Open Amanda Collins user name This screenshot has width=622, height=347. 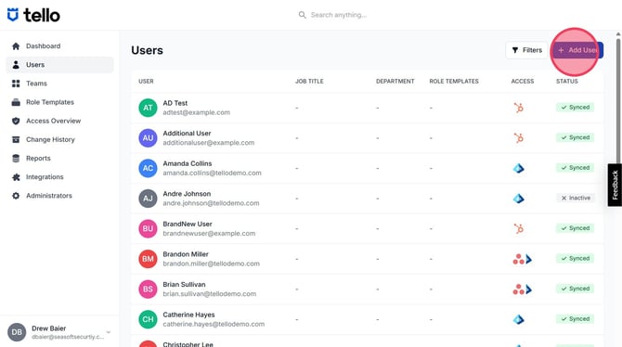[188, 163]
